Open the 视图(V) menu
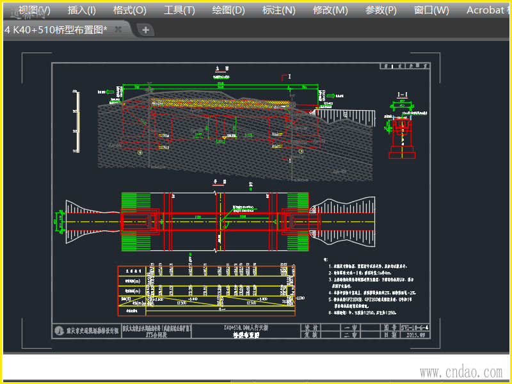Image resolution: width=512 pixels, height=384 pixels. 34,10
